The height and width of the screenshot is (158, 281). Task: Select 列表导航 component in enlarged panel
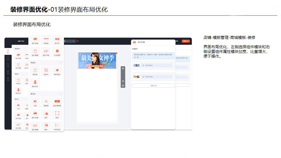[x=57, y=126]
